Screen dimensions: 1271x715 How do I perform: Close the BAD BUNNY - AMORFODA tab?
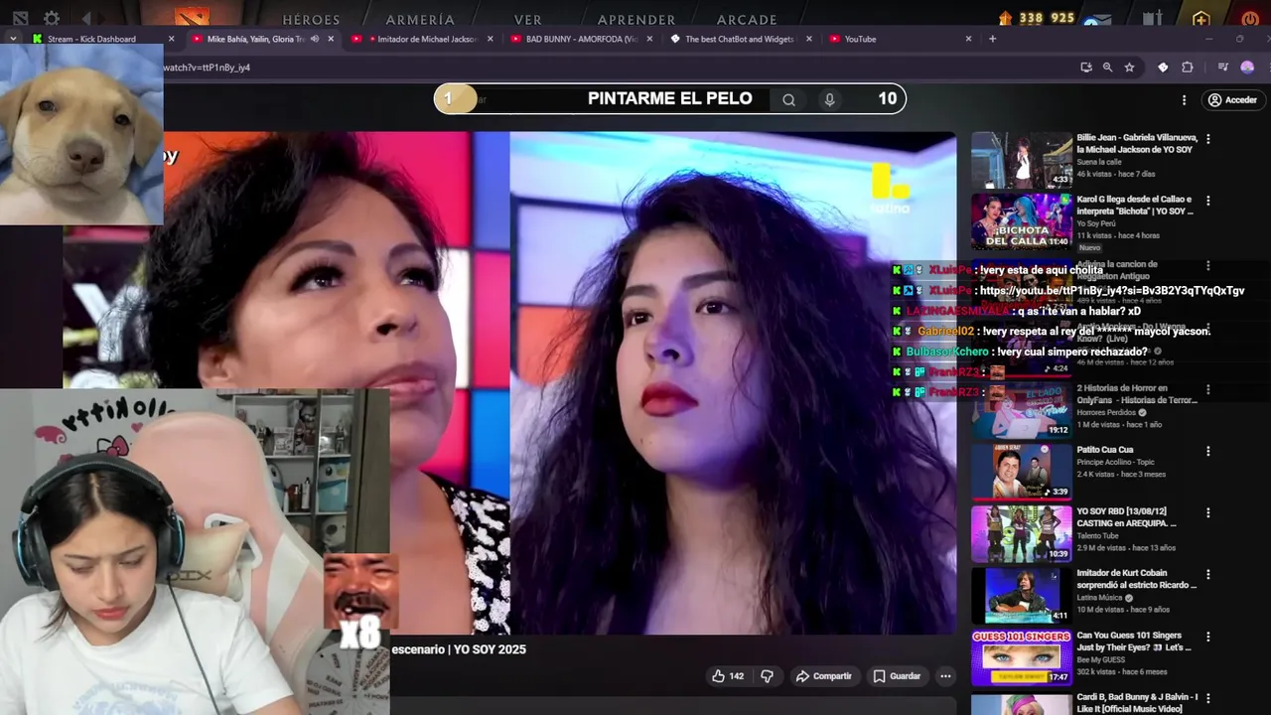tap(649, 39)
